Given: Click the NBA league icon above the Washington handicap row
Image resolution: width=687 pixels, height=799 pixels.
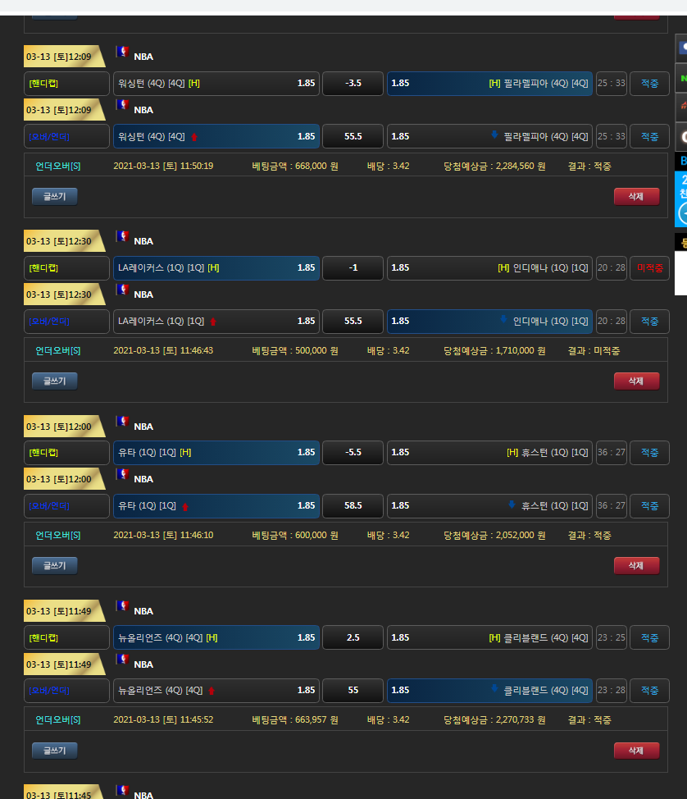Looking at the screenshot, I should click(123, 52).
